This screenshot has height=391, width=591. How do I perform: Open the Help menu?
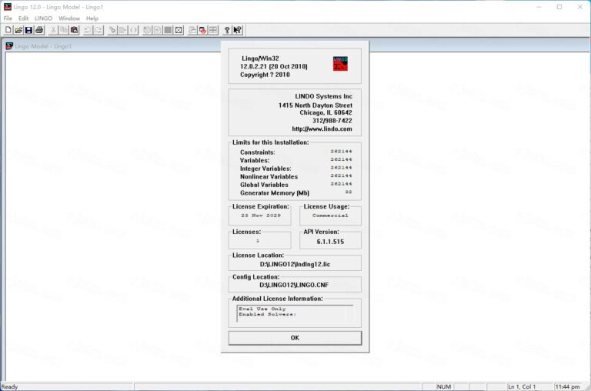(92, 18)
